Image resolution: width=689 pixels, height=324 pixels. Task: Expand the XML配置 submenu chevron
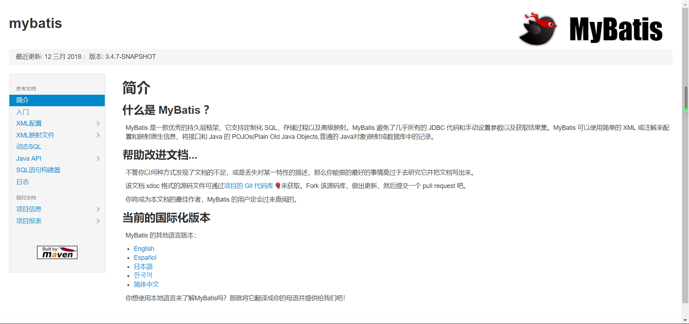[x=98, y=123]
